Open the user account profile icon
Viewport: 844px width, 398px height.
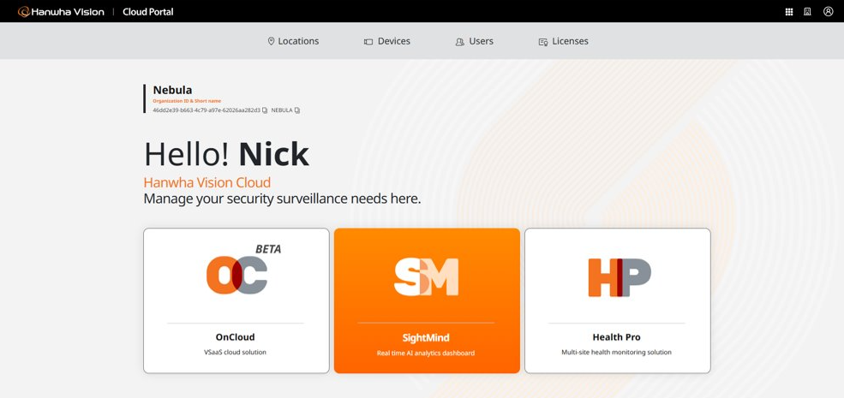click(829, 11)
